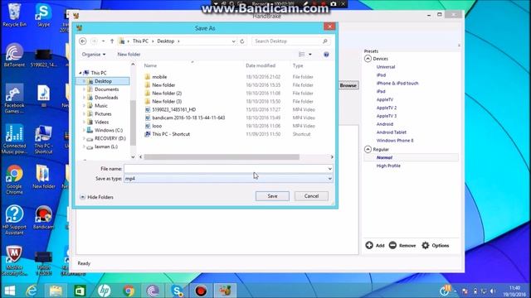The image size is (531, 298).
Task: Open HP app from taskbar
Action: [x=104, y=291]
